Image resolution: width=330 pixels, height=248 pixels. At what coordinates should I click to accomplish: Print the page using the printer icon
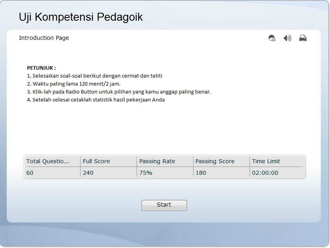click(303, 38)
